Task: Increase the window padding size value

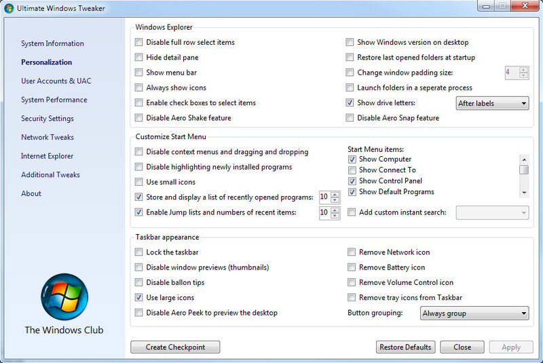Action: click(x=523, y=70)
